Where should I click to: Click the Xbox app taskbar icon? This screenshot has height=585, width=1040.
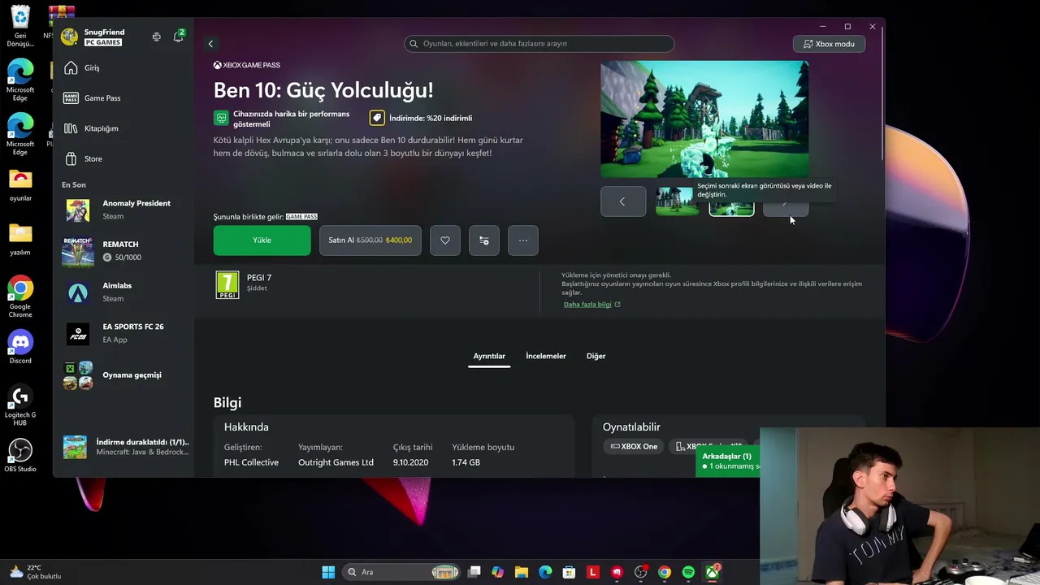713,572
